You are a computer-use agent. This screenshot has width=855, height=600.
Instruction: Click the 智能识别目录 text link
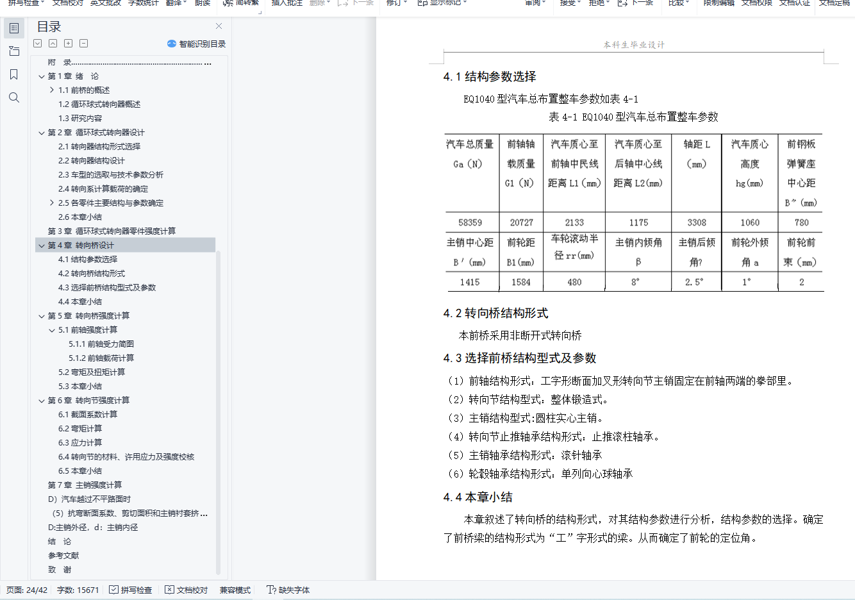click(203, 44)
